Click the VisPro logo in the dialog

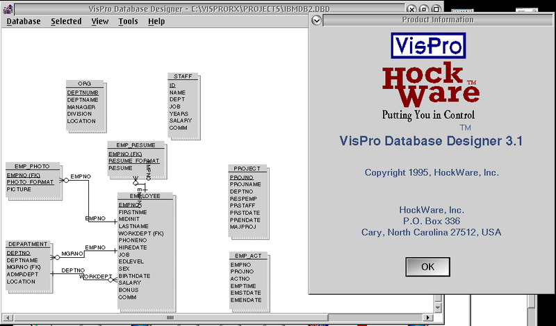428,45
